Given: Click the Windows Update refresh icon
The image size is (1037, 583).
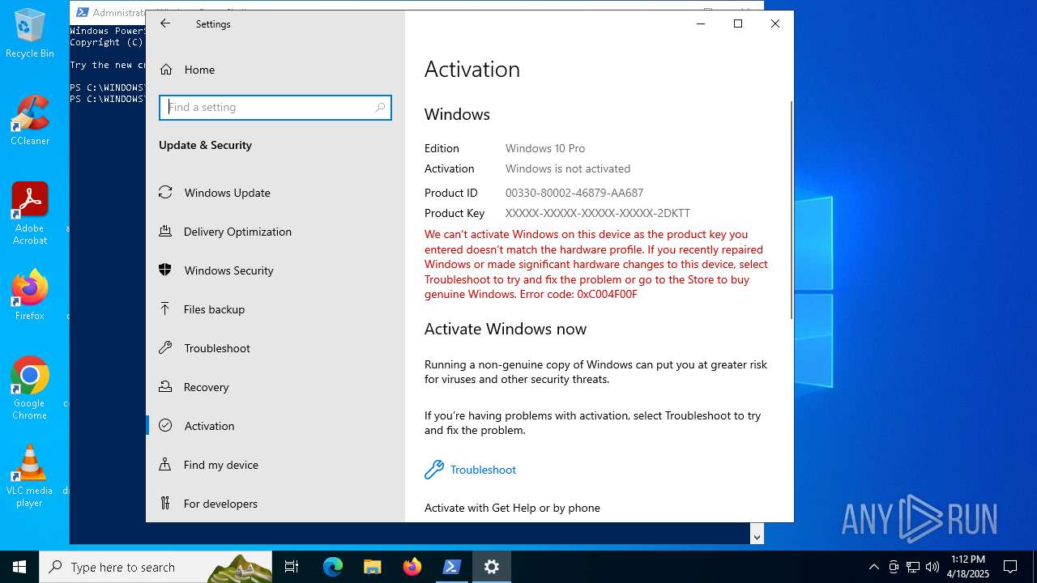Looking at the screenshot, I should click(165, 192).
